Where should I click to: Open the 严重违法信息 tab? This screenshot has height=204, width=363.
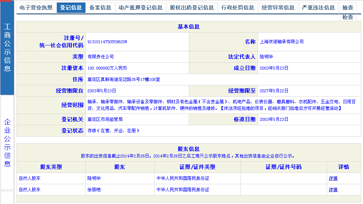318,8
